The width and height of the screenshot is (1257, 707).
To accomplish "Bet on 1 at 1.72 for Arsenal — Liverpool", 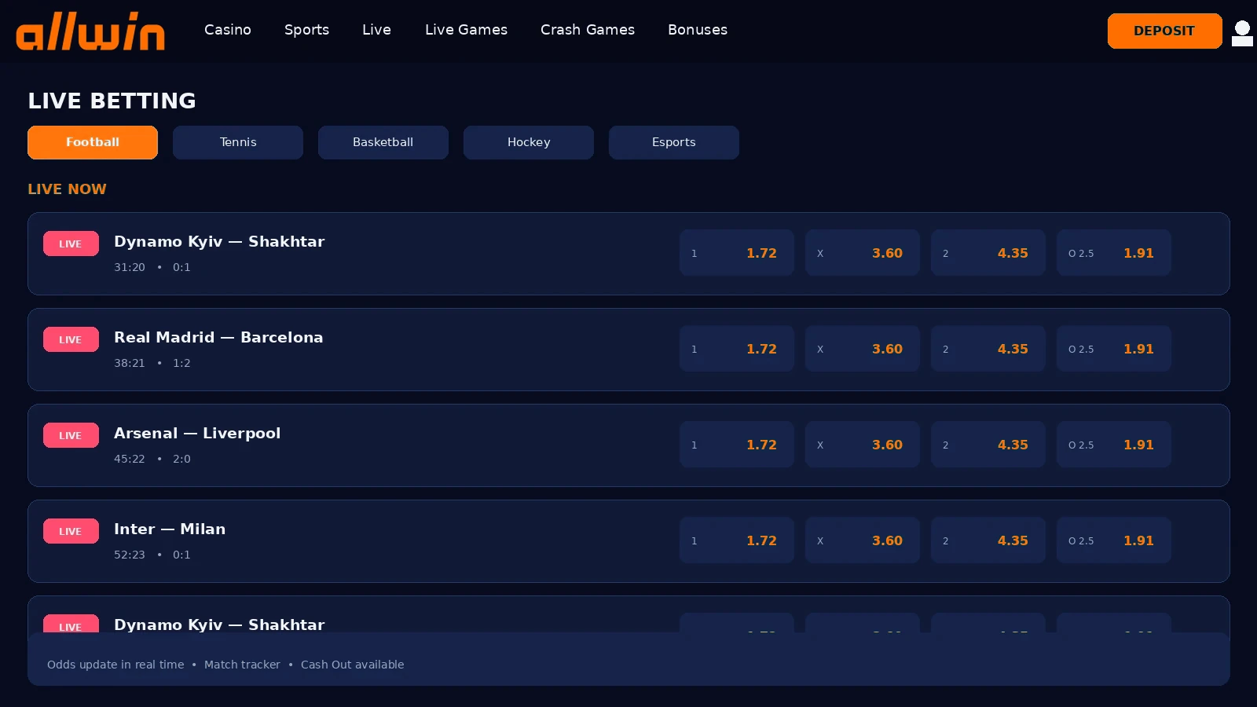I will pos(737,445).
